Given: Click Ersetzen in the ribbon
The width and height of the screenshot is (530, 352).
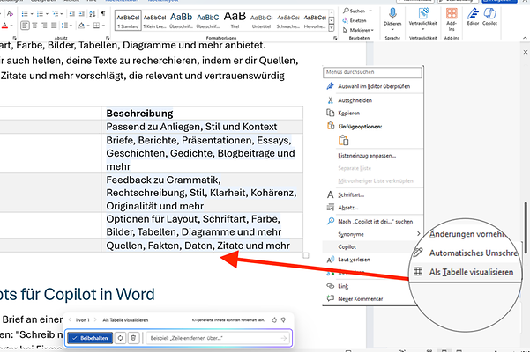Looking at the screenshot, I should [355, 20].
